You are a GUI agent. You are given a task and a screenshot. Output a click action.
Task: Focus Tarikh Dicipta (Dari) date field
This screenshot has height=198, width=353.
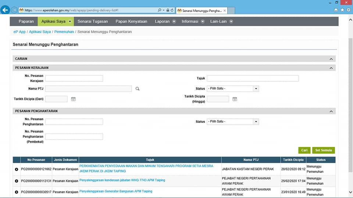tap(56, 99)
